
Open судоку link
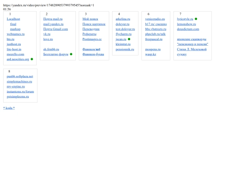182,54
